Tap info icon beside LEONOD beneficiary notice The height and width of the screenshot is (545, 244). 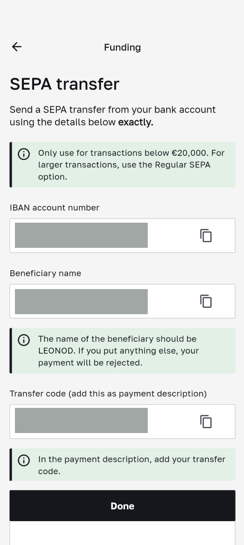pos(24,340)
